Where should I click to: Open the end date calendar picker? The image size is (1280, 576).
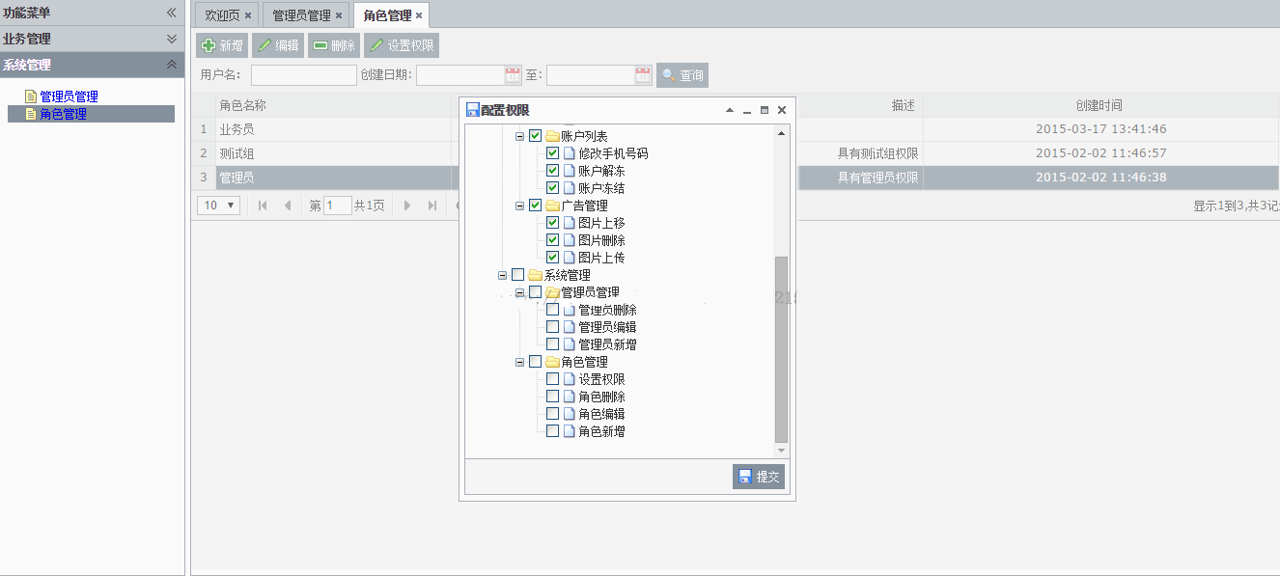click(643, 75)
